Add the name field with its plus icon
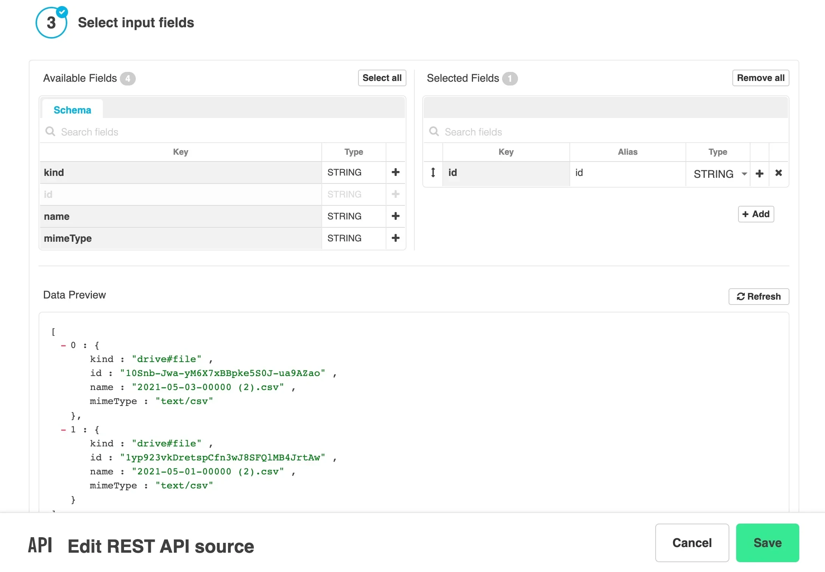The image size is (825, 572). pos(395,216)
